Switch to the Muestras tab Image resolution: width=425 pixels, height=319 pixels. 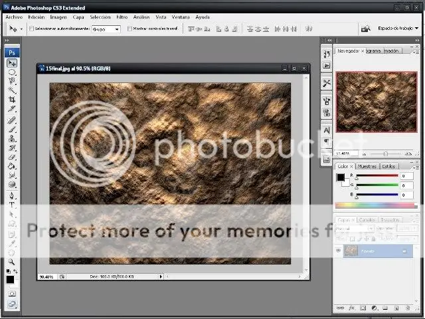point(367,166)
